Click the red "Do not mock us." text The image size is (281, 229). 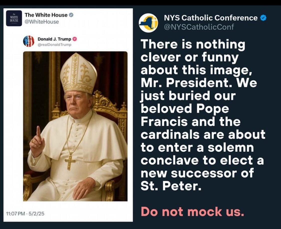tap(192, 212)
